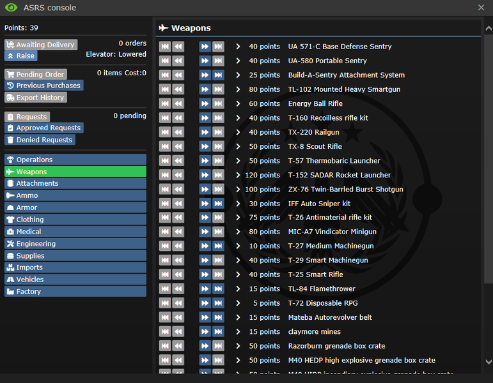Screen dimensions: 493x383
Task: Add one MIC-A7 Vindicator Minigun
Action: (205, 232)
